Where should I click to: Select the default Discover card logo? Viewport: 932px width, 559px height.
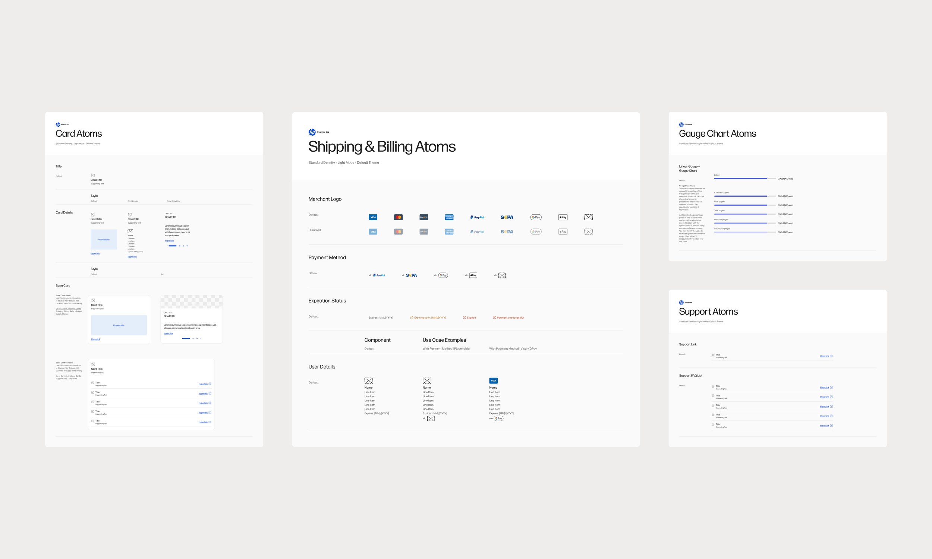(424, 217)
